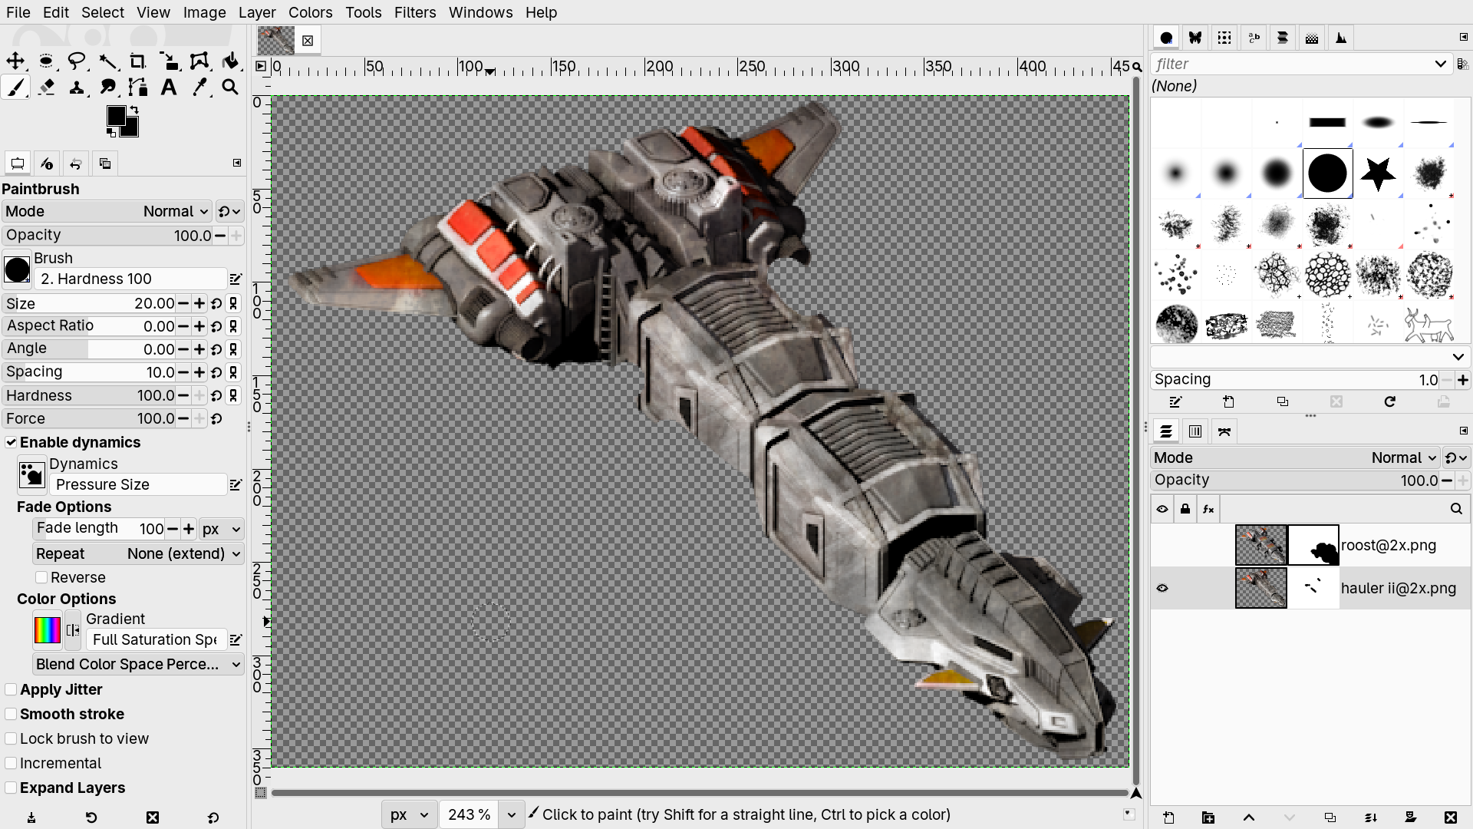
Task: Open the Blend Color Space dropdown
Action: tap(138, 664)
